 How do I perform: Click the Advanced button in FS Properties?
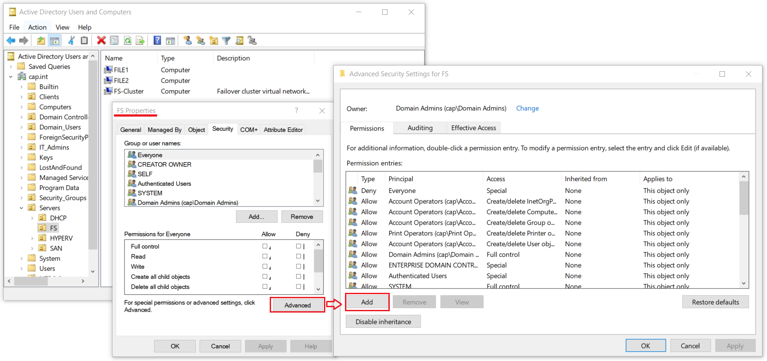pyautogui.click(x=297, y=305)
